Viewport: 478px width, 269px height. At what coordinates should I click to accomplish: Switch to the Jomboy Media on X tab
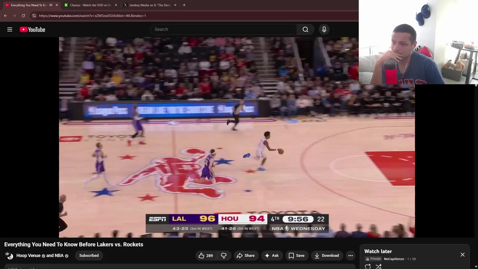(150, 5)
